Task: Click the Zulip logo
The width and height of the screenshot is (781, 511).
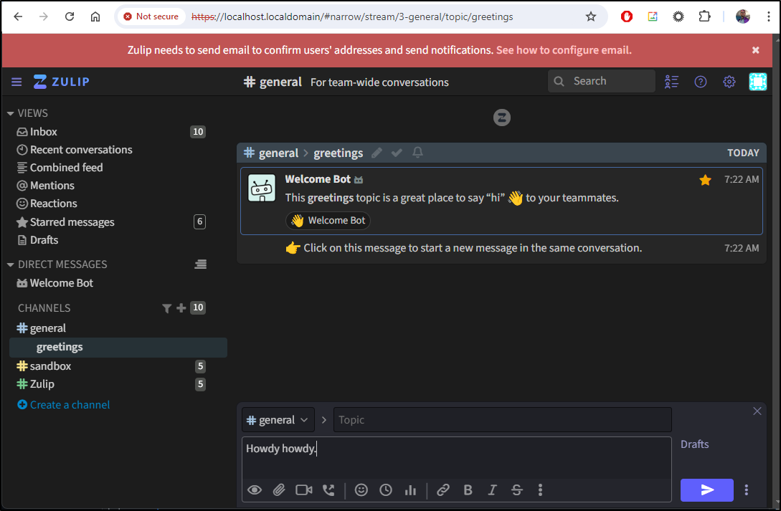Action: click(x=62, y=82)
